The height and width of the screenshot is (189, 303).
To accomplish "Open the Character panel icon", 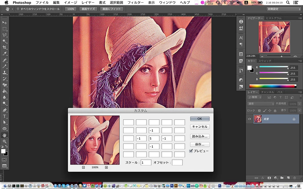I will click(x=241, y=38).
